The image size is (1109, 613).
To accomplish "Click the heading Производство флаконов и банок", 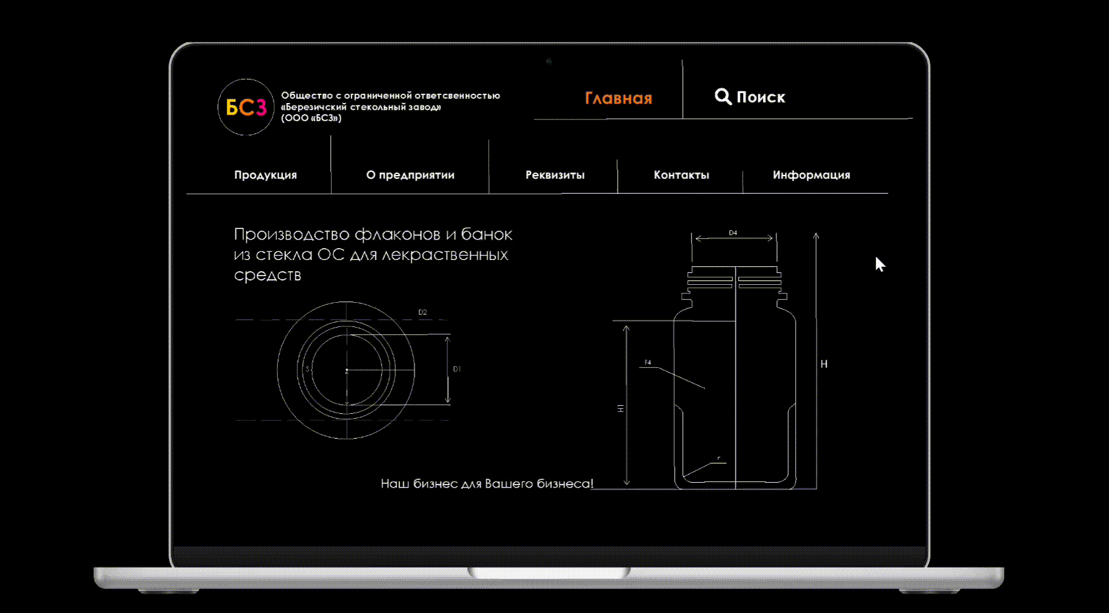I will point(373,254).
